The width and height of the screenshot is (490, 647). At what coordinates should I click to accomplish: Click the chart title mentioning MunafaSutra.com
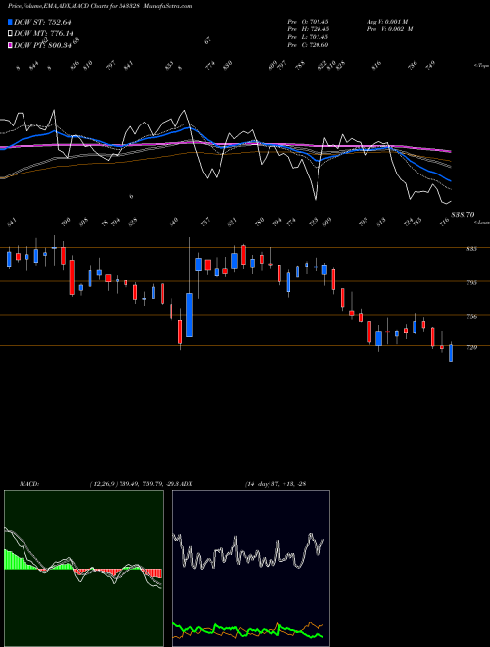pos(100,6)
